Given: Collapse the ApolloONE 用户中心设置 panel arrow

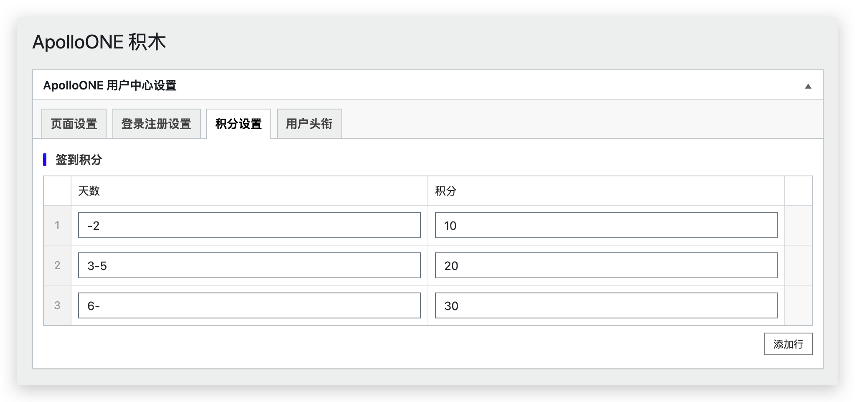Looking at the screenshot, I should [x=808, y=86].
